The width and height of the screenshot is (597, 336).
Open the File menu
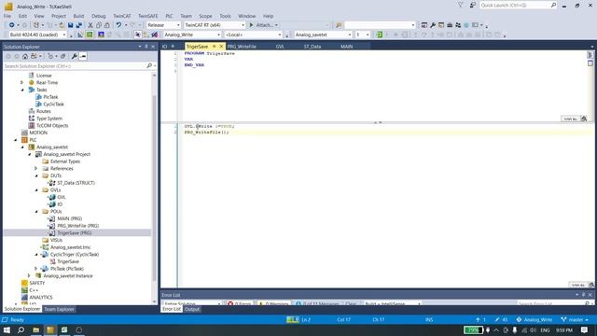click(x=7, y=16)
